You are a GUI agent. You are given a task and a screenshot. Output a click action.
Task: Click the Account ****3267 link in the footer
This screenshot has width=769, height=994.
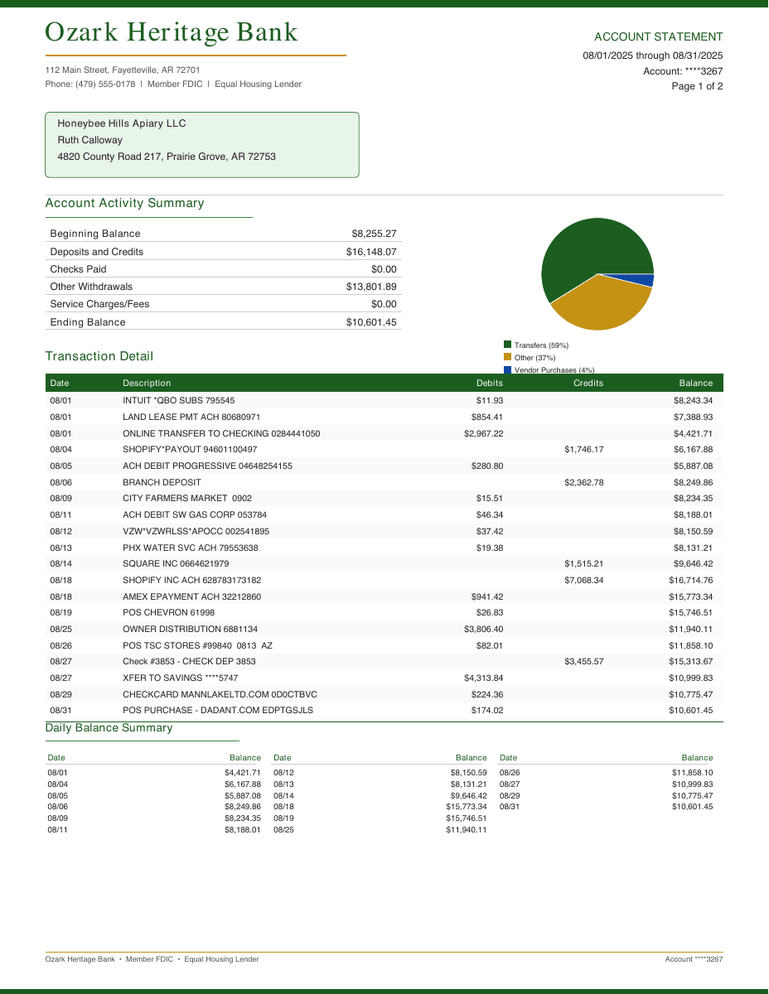(693, 959)
